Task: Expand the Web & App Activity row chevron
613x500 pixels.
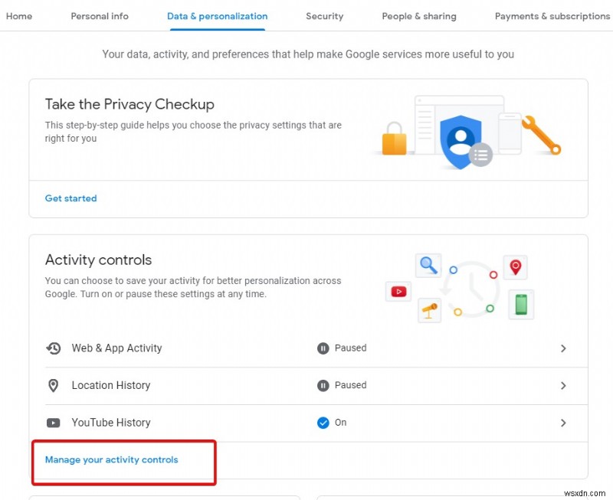Action: [x=564, y=348]
